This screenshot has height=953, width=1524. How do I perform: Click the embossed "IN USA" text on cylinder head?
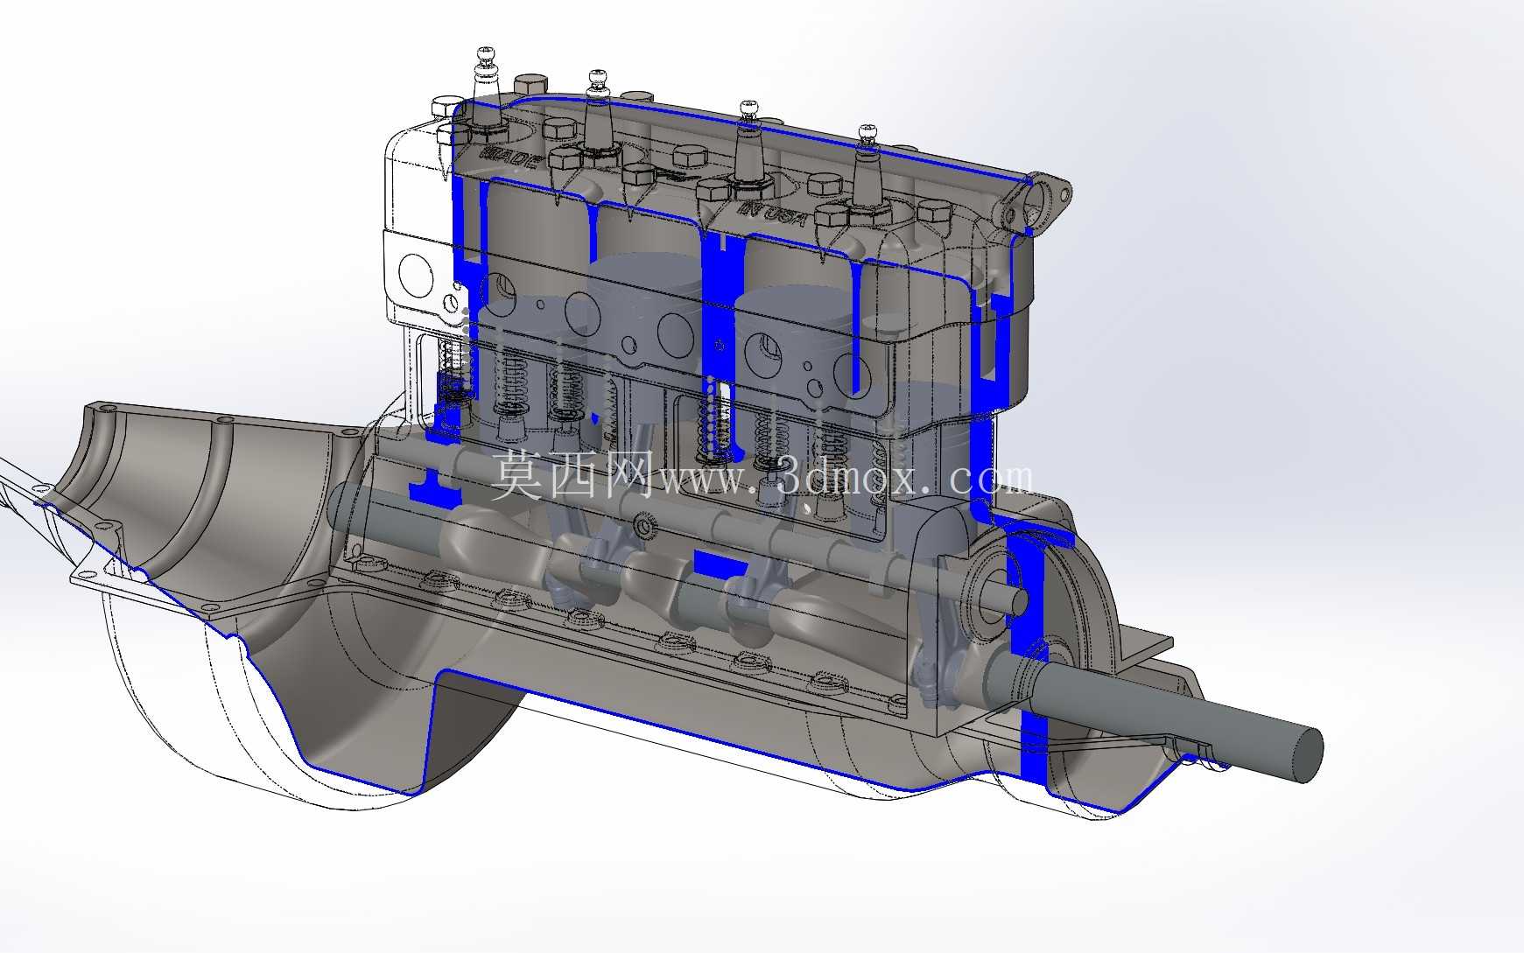click(x=772, y=214)
